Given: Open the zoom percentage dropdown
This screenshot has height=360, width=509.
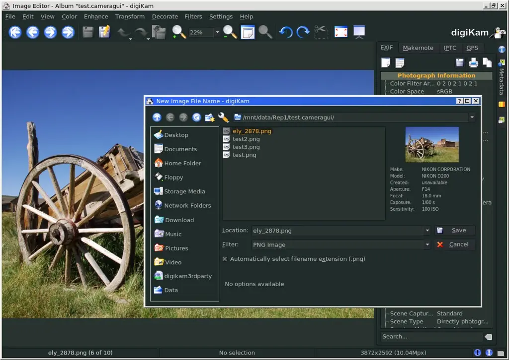Looking at the screenshot, I should (x=217, y=32).
